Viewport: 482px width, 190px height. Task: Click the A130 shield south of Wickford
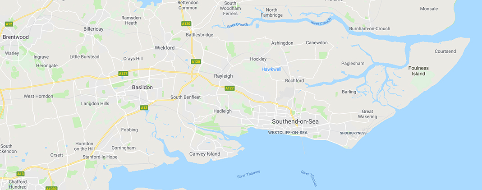tap(196, 61)
